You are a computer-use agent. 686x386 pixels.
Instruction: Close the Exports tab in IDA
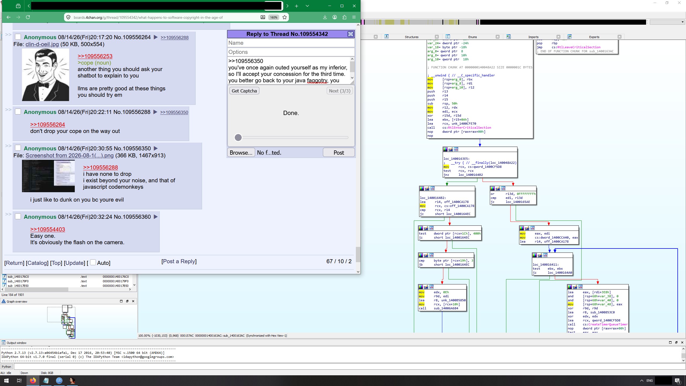(620, 37)
